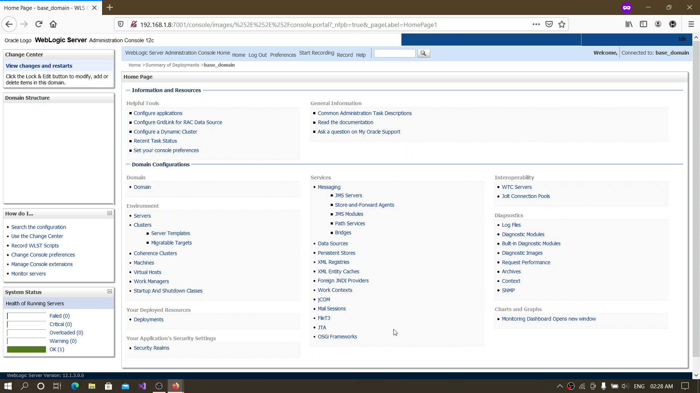Toggle the sidebar view icon
Image resolution: width=700 pixels, height=393 pixels.
pos(643,24)
